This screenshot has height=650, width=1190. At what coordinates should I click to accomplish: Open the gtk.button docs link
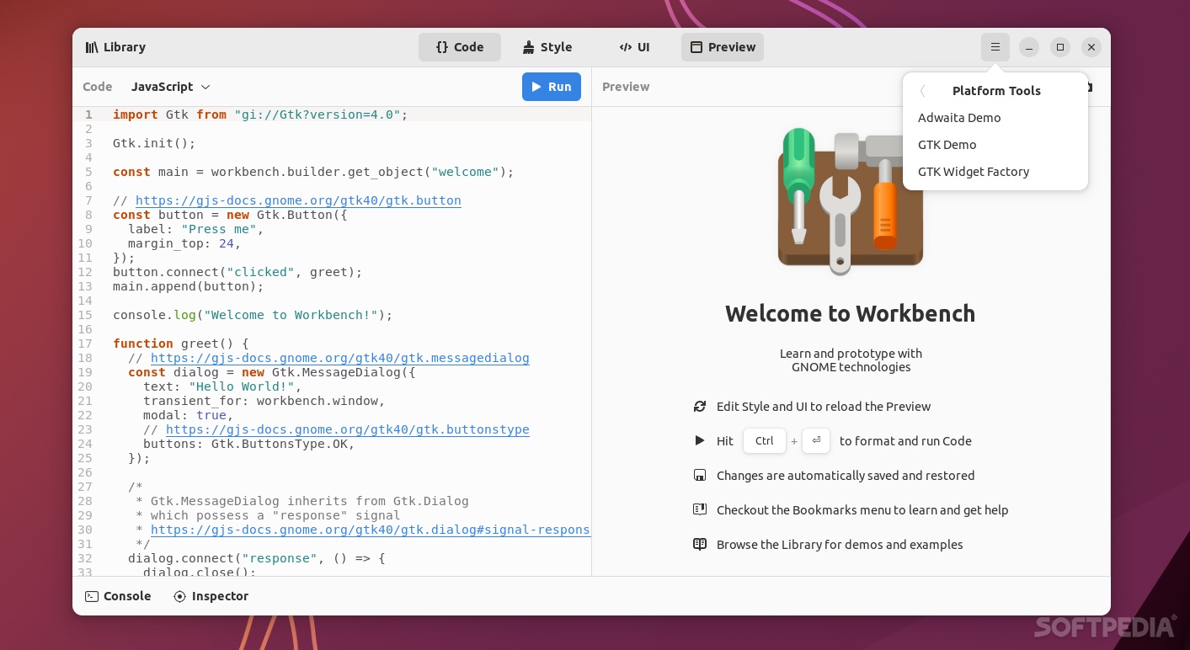pyautogui.click(x=298, y=200)
